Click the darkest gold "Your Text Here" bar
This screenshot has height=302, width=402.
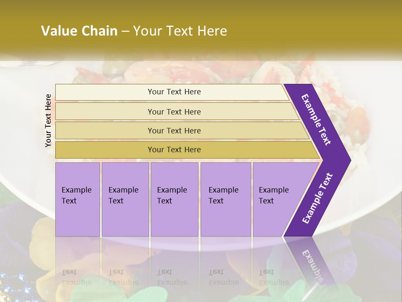tap(174, 150)
